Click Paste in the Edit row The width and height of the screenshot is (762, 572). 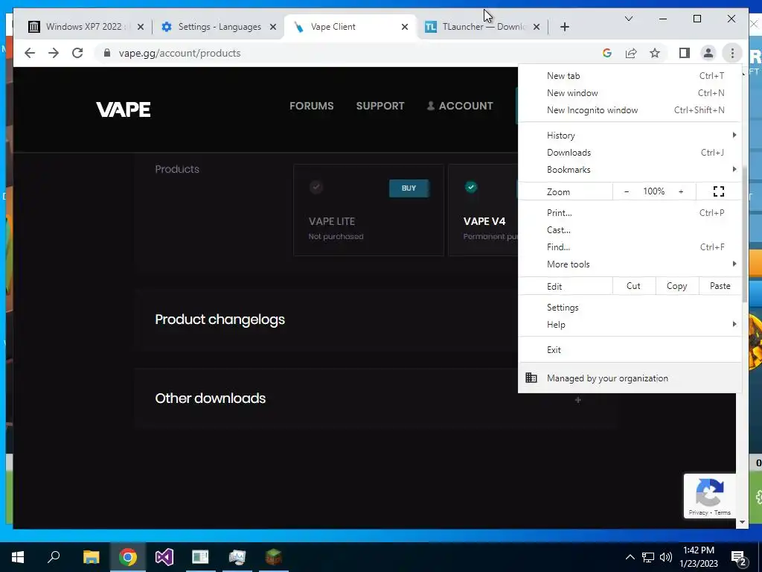coord(720,286)
